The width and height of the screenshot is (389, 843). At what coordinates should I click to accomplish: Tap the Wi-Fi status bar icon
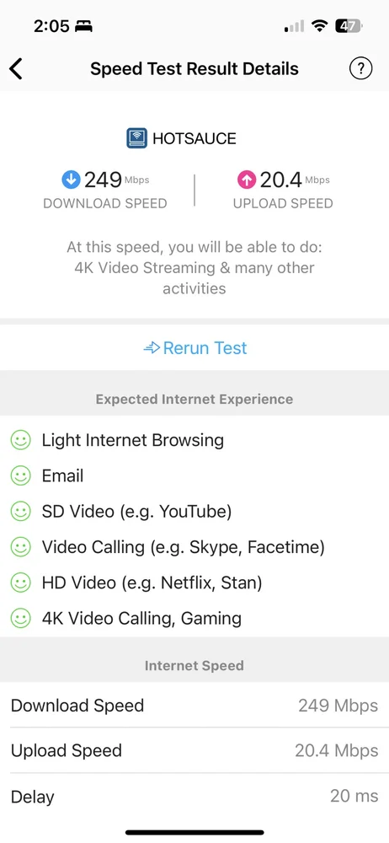[320, 26]
